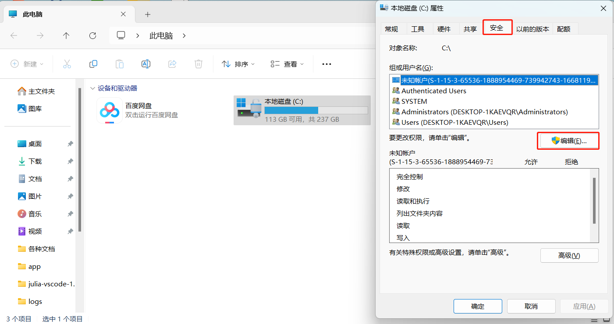
Task: Select Administrators in group list
Action: (484, 112)
